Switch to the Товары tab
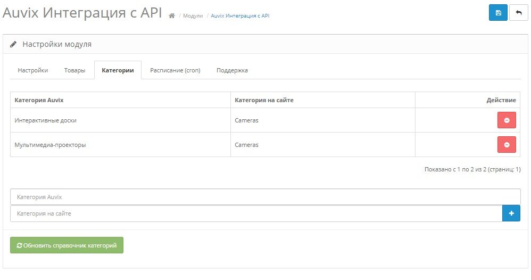Image resolution: width=531 pixels, height=280 pixels. pos(74,70)
